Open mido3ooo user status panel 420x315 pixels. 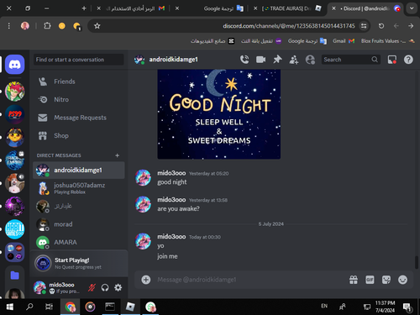[x=57, y=287]
